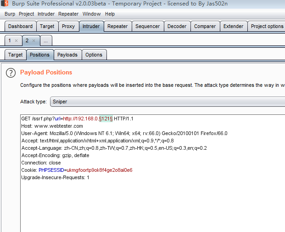Switch to the Extender tab
This screenshot has height=232, width=285.
(x=233, y=26)
